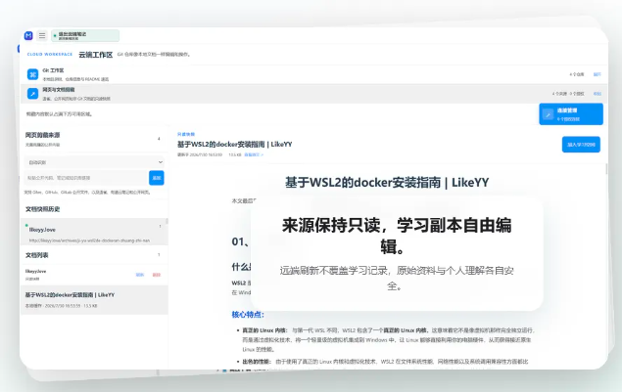Select the 网页与文档 section row
Image resolution: width=622 pixels, height=392 pixels.
[314, 94]
